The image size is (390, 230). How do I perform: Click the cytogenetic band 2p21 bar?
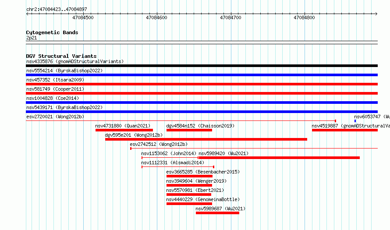(x=202, y=42)
